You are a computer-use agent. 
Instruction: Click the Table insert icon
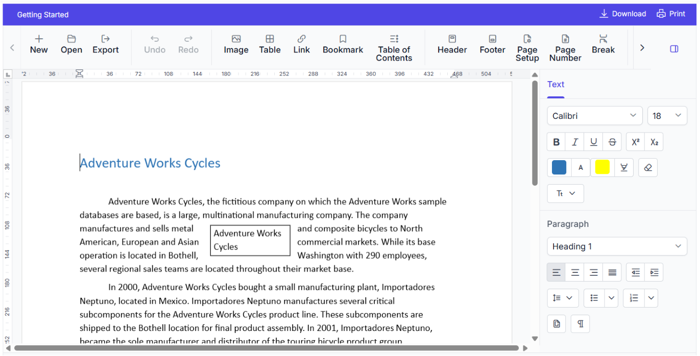[x=270, y=44]
